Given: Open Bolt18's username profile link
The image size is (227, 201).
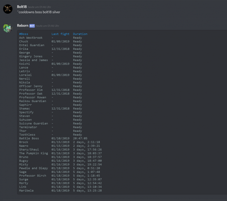Looking at the screenshot, I should [22, 7].
